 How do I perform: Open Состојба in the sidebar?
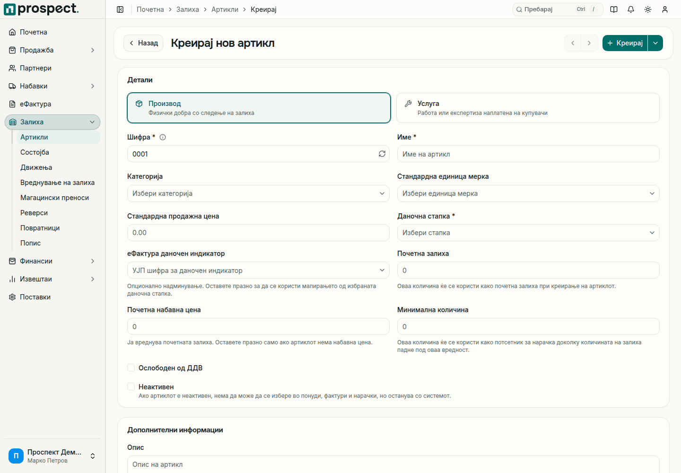pyautogui.click(x=58, y=152)
